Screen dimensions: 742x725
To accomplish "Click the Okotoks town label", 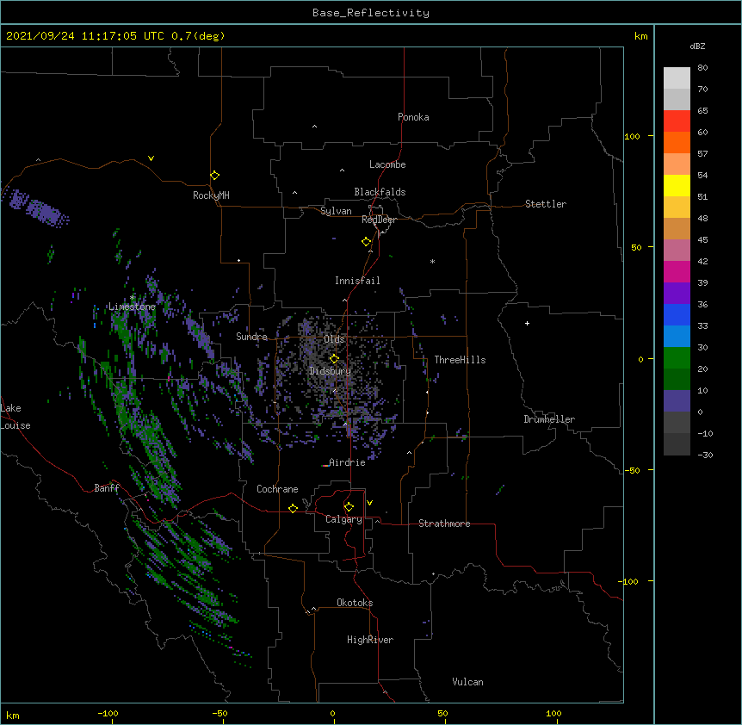I will click(x=355, y=603).
